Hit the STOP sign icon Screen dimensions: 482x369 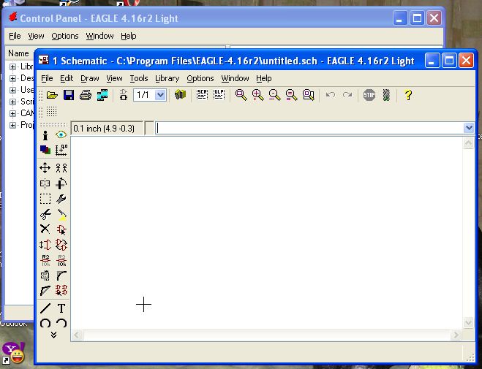[369, 95]
